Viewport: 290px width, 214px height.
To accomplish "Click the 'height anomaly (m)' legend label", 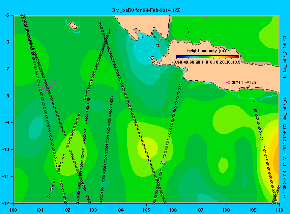I will coord(206,51).
